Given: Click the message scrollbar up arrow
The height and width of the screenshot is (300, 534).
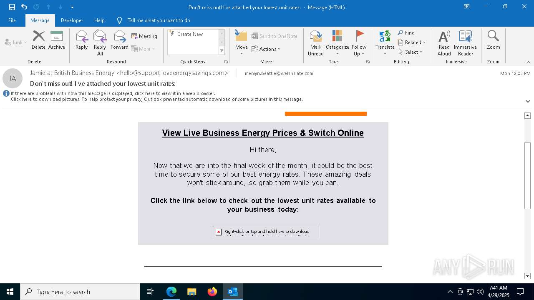Looking at the screenshot, I should tap(528, 115).
